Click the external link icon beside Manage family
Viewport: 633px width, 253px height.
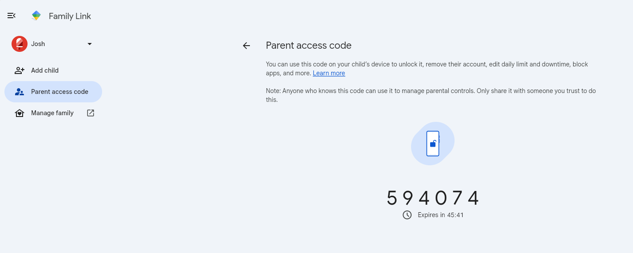pos(91,113)
